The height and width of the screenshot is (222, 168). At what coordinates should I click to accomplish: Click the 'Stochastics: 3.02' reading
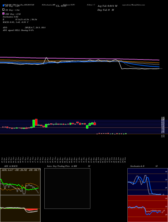pos(10,17)
